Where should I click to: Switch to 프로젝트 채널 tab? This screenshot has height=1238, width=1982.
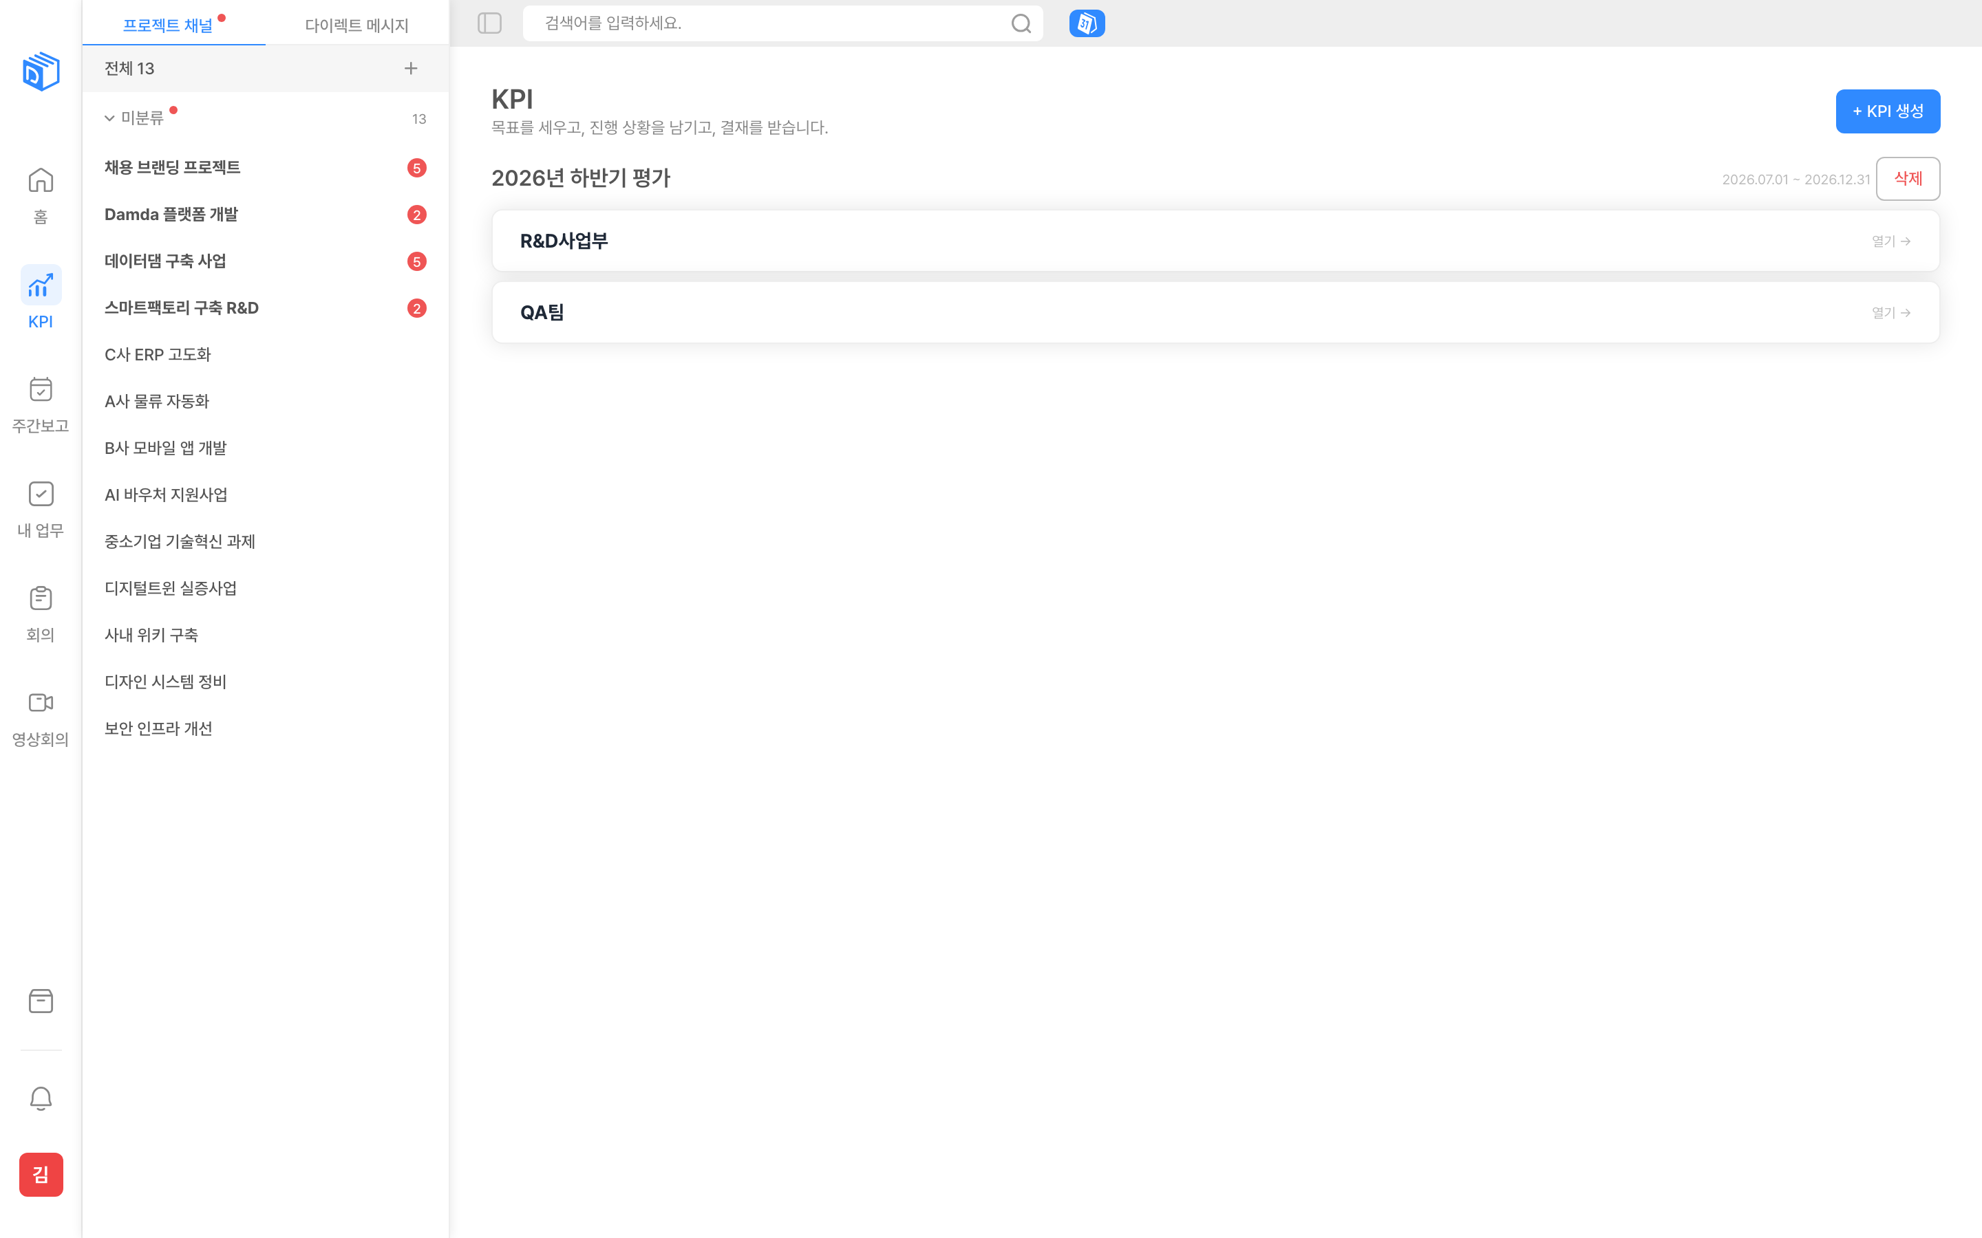pyautogui.click(x=167, y=25)
